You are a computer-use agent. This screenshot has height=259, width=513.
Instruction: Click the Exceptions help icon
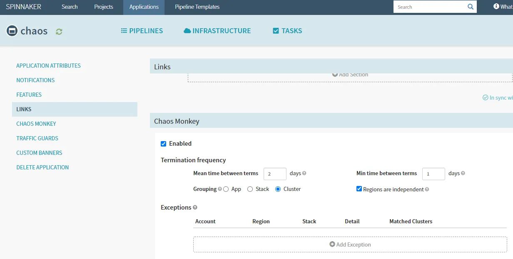[x=195, y=208]
